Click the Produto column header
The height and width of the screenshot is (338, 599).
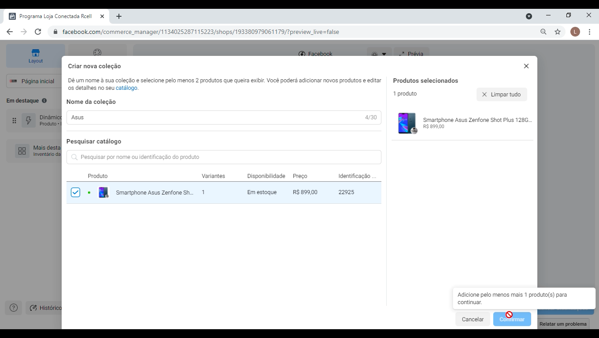coord(98,176)
